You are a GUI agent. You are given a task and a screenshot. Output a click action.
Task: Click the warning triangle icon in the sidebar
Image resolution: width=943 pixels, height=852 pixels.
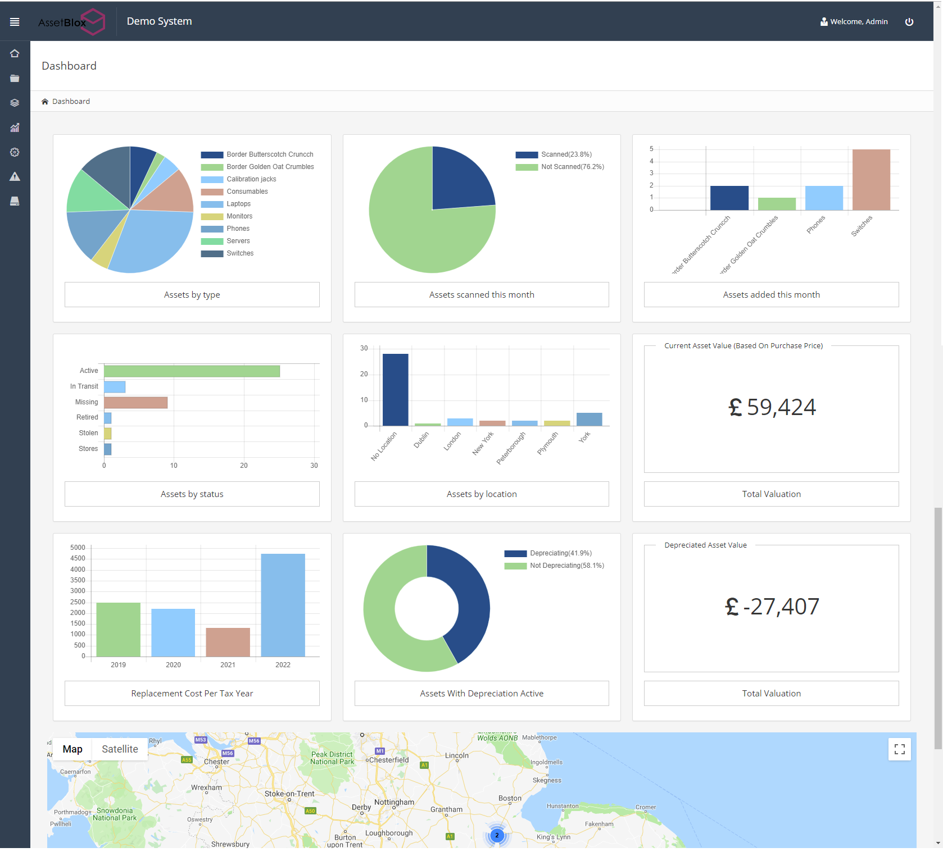coord(15,176)
